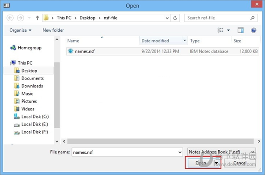The height and width of the screenshot is (175, 265).
Task: Sort files by Type column
Action: click(195, 41)
